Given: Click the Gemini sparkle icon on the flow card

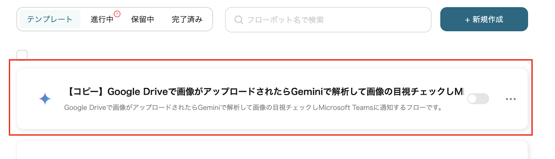Looking at the screenshot, I should coord(45,99).
